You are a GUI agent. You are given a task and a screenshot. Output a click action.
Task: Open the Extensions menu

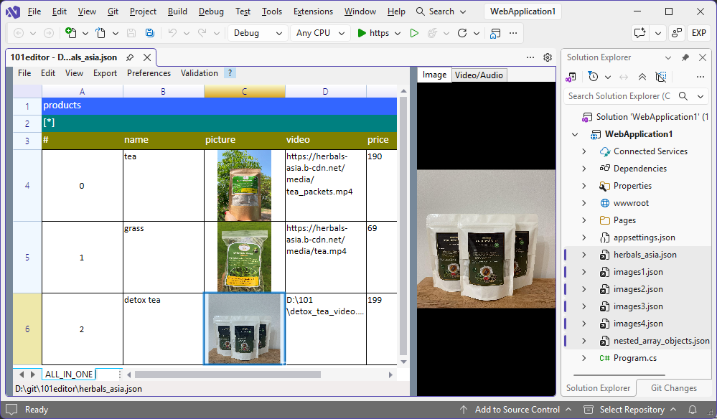coord(313,11)
